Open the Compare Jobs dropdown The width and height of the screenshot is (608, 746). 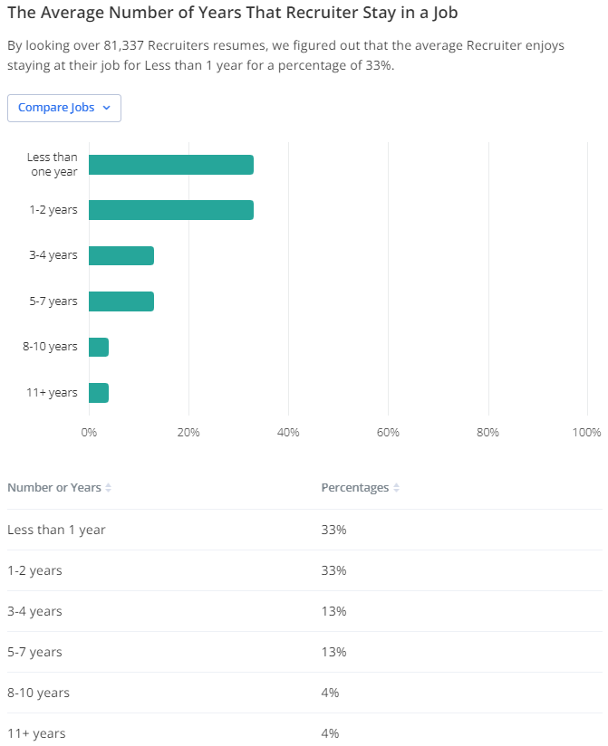point(63,108)
